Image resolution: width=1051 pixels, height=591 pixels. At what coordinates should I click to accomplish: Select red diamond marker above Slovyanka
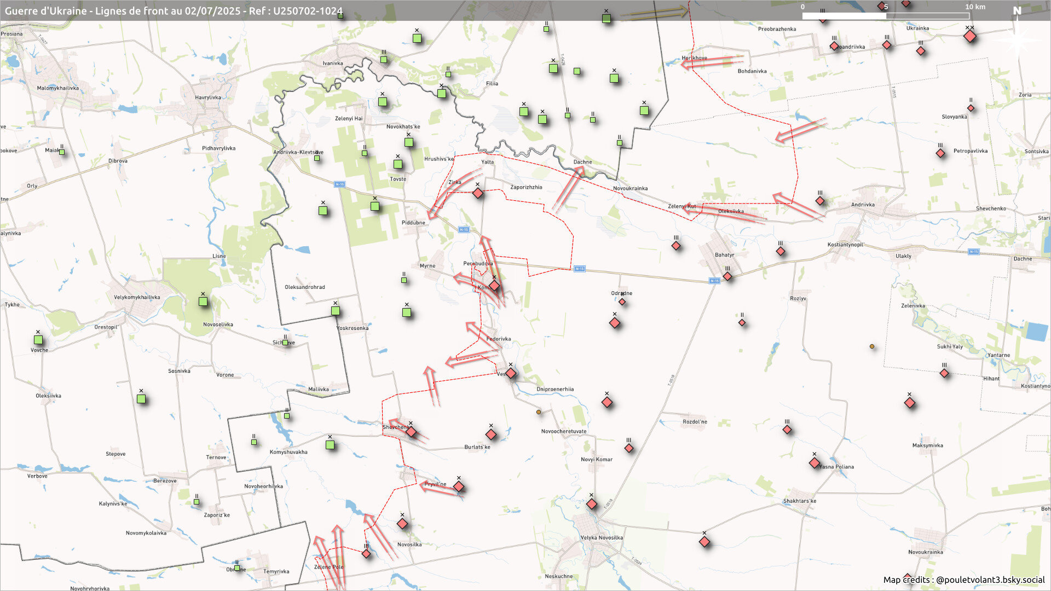point(971,108)
